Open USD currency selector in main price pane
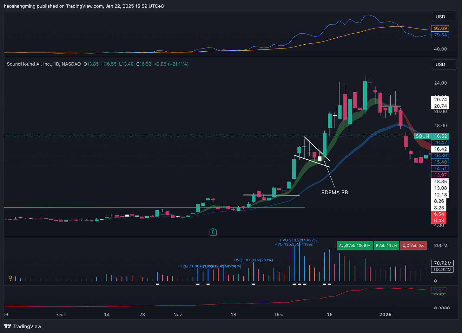The width and height of the screenshot is (462, 333). (444, 64)
